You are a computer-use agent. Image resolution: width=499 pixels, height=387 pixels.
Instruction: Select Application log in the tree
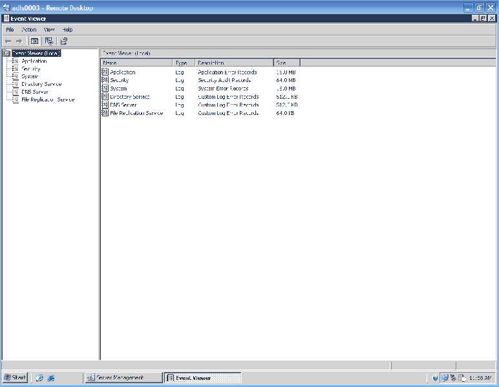(x=34, y=61)
